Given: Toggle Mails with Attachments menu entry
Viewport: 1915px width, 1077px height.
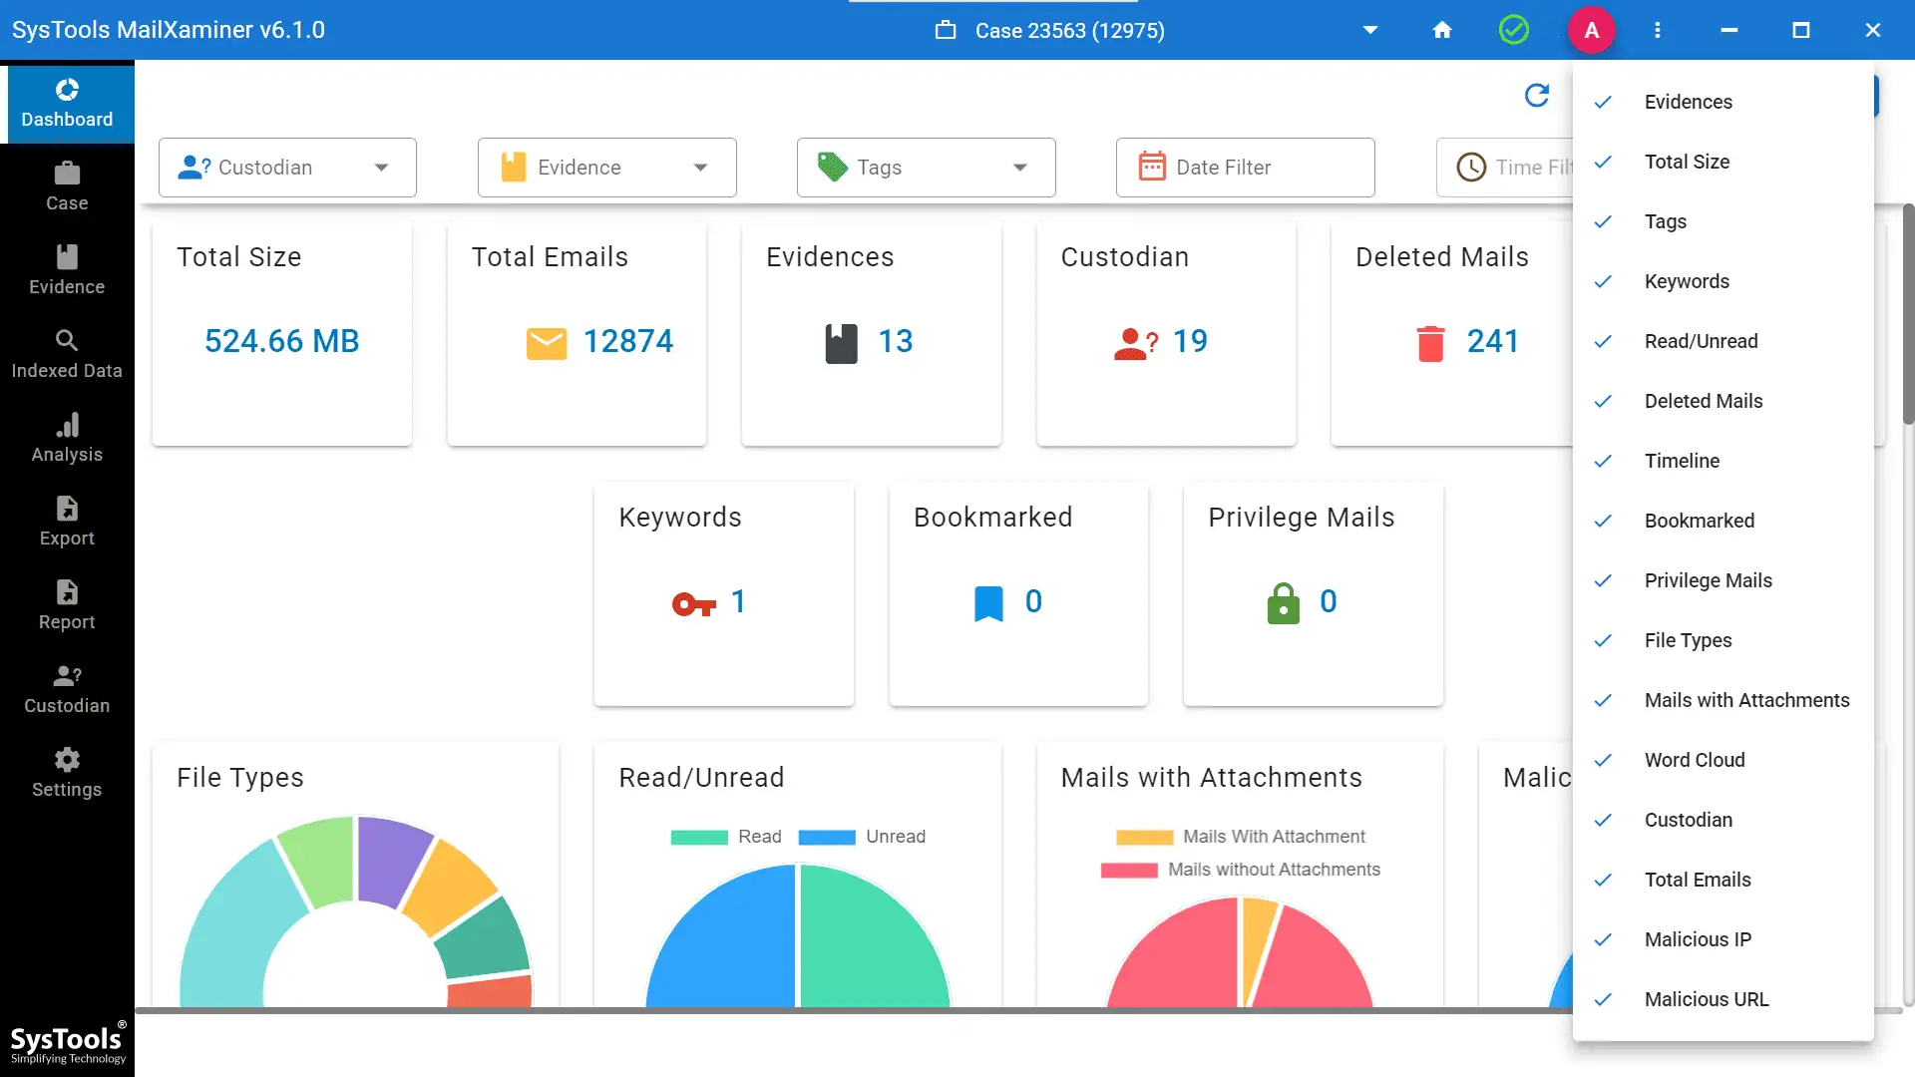Looking at the screenshot, I should coord(1723,700).
